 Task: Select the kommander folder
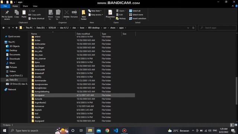pyautogui.click(x=83, y=80)
